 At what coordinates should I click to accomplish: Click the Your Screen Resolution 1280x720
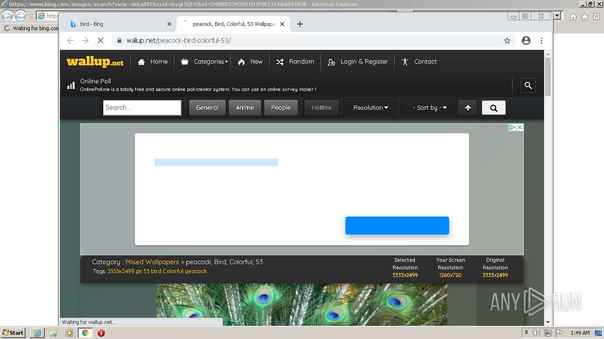(450, 275)
